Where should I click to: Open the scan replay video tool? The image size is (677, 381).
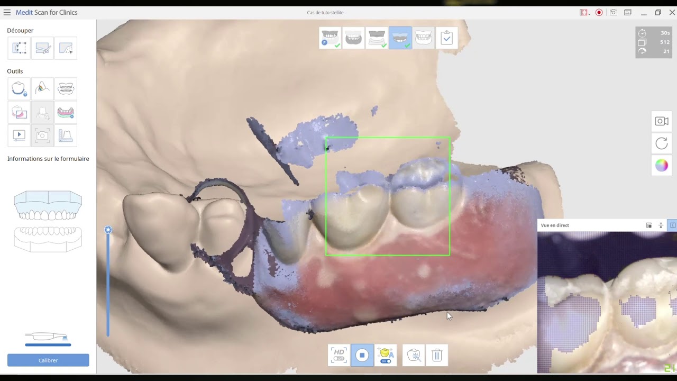pyautogui.click(x=19, y=135)
